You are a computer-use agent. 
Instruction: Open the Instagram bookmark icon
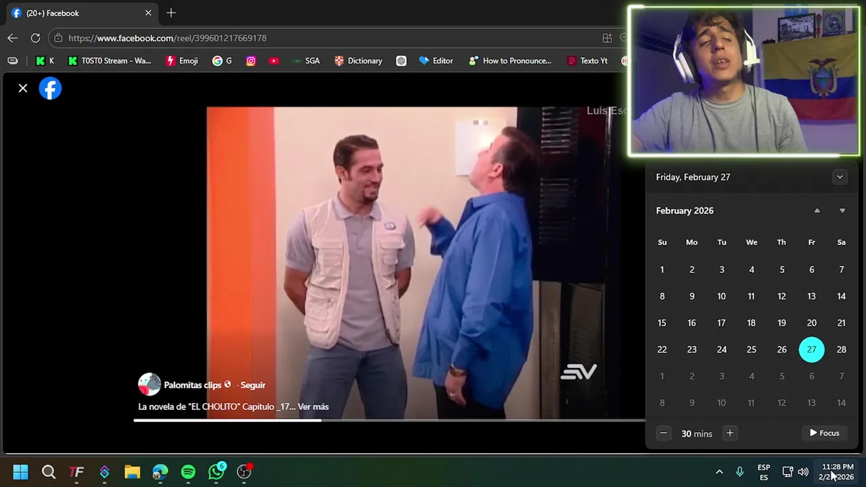click(x=251, y=61)
